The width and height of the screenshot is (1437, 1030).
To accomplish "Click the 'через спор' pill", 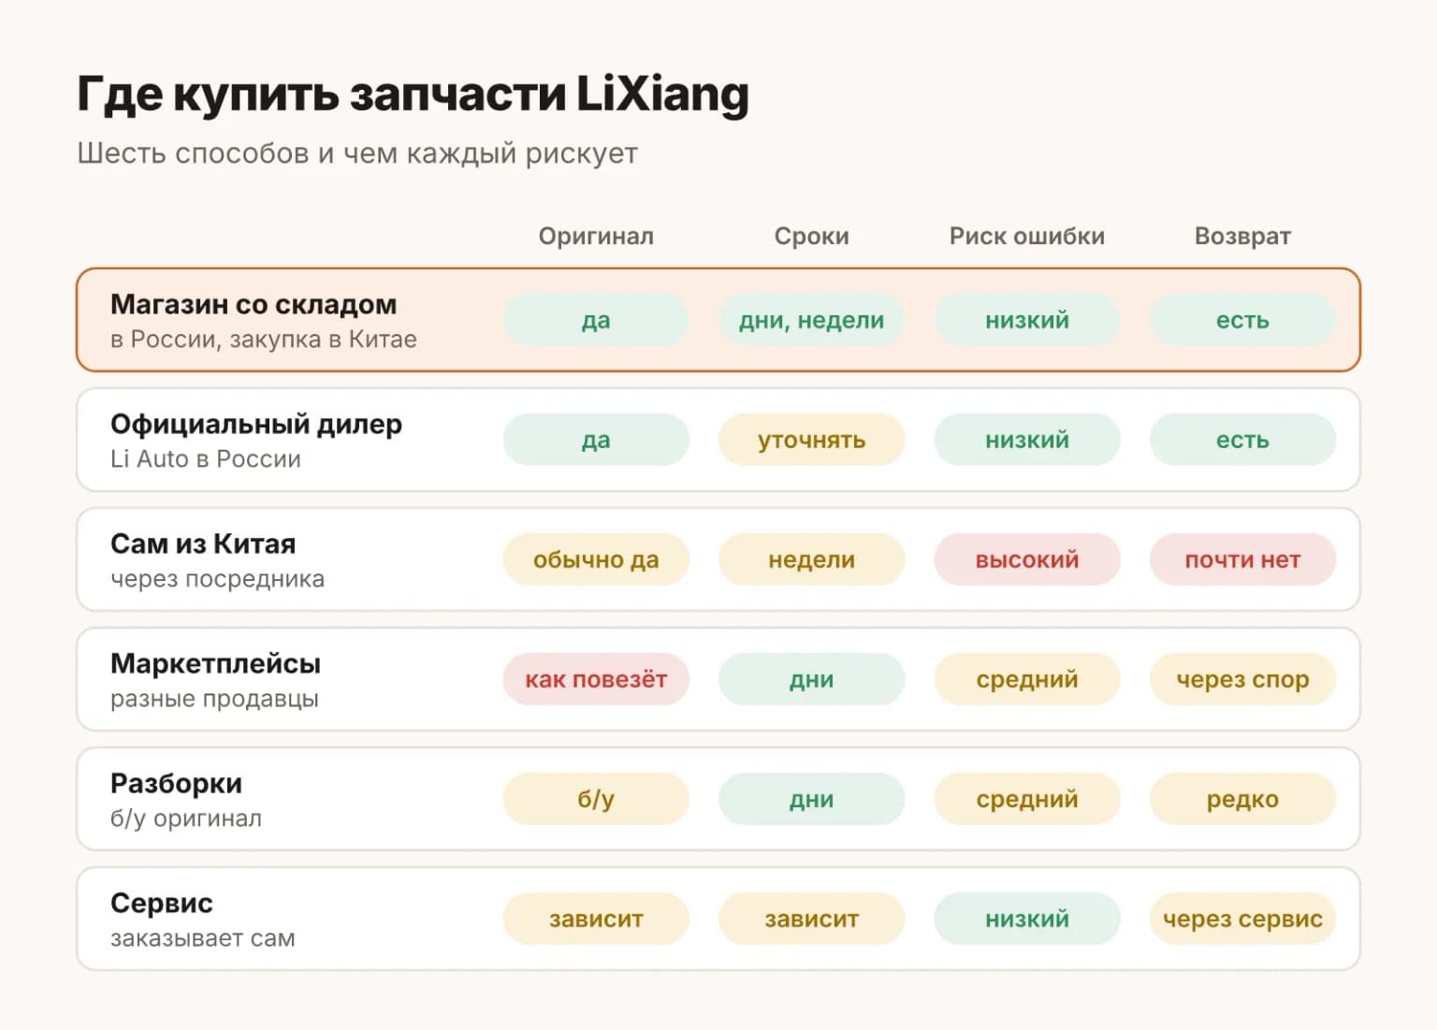I will (x=1242, y=679).
